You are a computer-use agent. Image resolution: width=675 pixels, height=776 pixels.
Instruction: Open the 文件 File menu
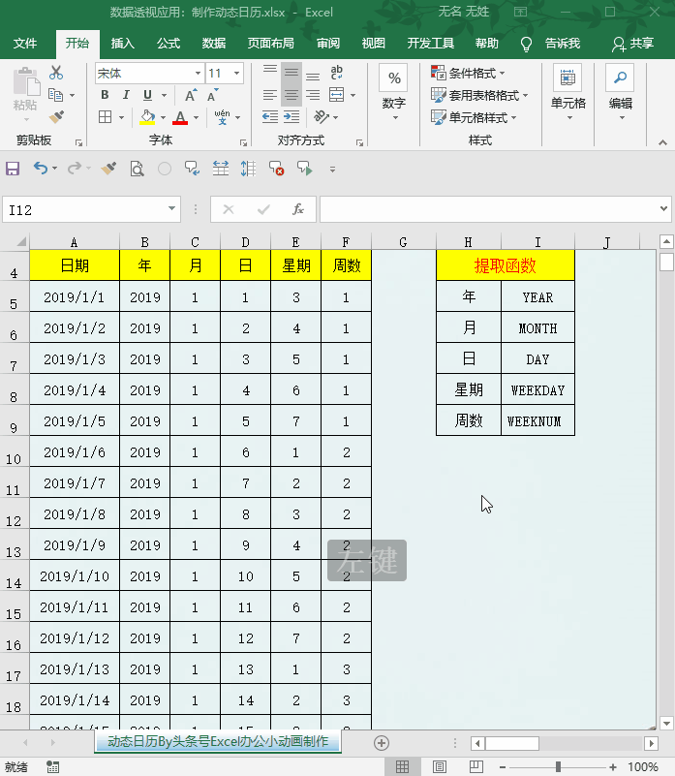(x=25, y=44)
